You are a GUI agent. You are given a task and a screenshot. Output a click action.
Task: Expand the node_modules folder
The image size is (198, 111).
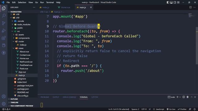(x=23, y=24)
